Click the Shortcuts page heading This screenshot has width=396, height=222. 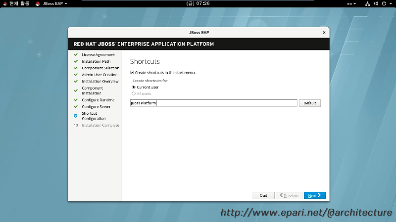point(145,61)
